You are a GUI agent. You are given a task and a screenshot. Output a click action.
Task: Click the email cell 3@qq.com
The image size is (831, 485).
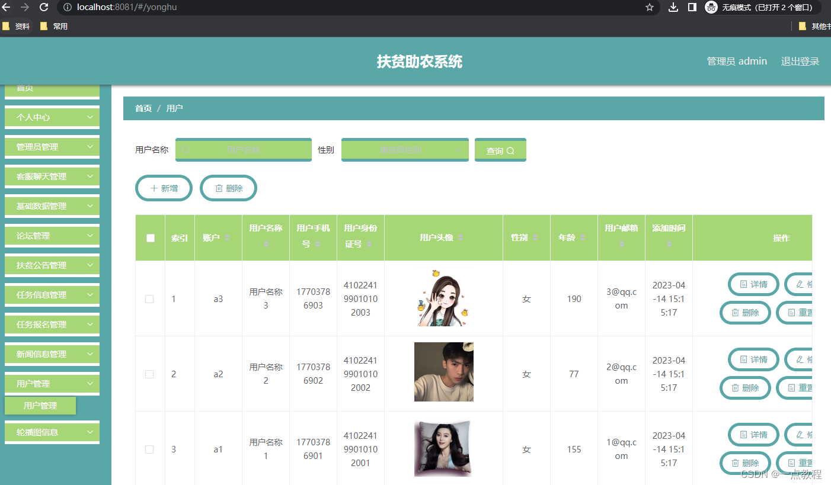pos(621,298)
